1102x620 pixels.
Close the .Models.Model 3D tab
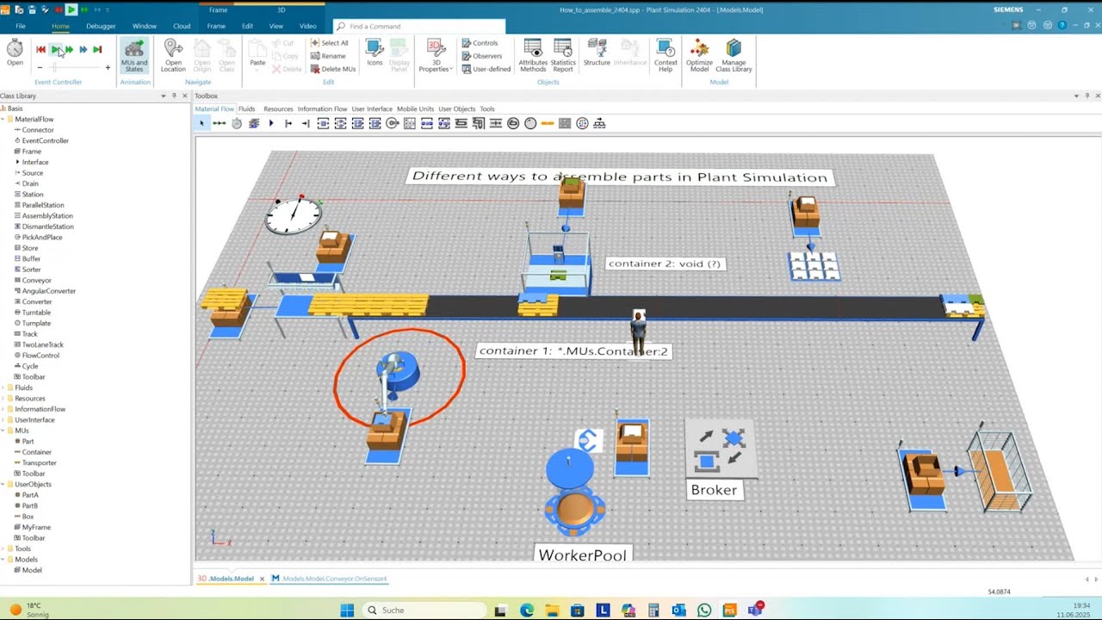(262, 579)
